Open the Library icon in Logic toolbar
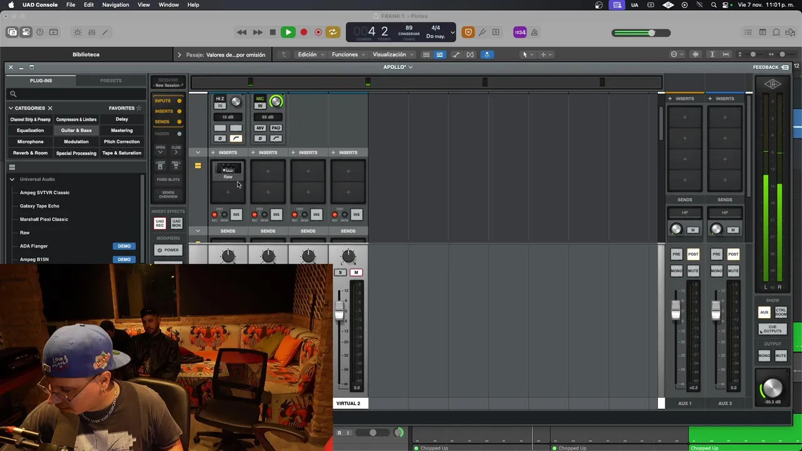The image size is (802, 451). coord(12,32)
